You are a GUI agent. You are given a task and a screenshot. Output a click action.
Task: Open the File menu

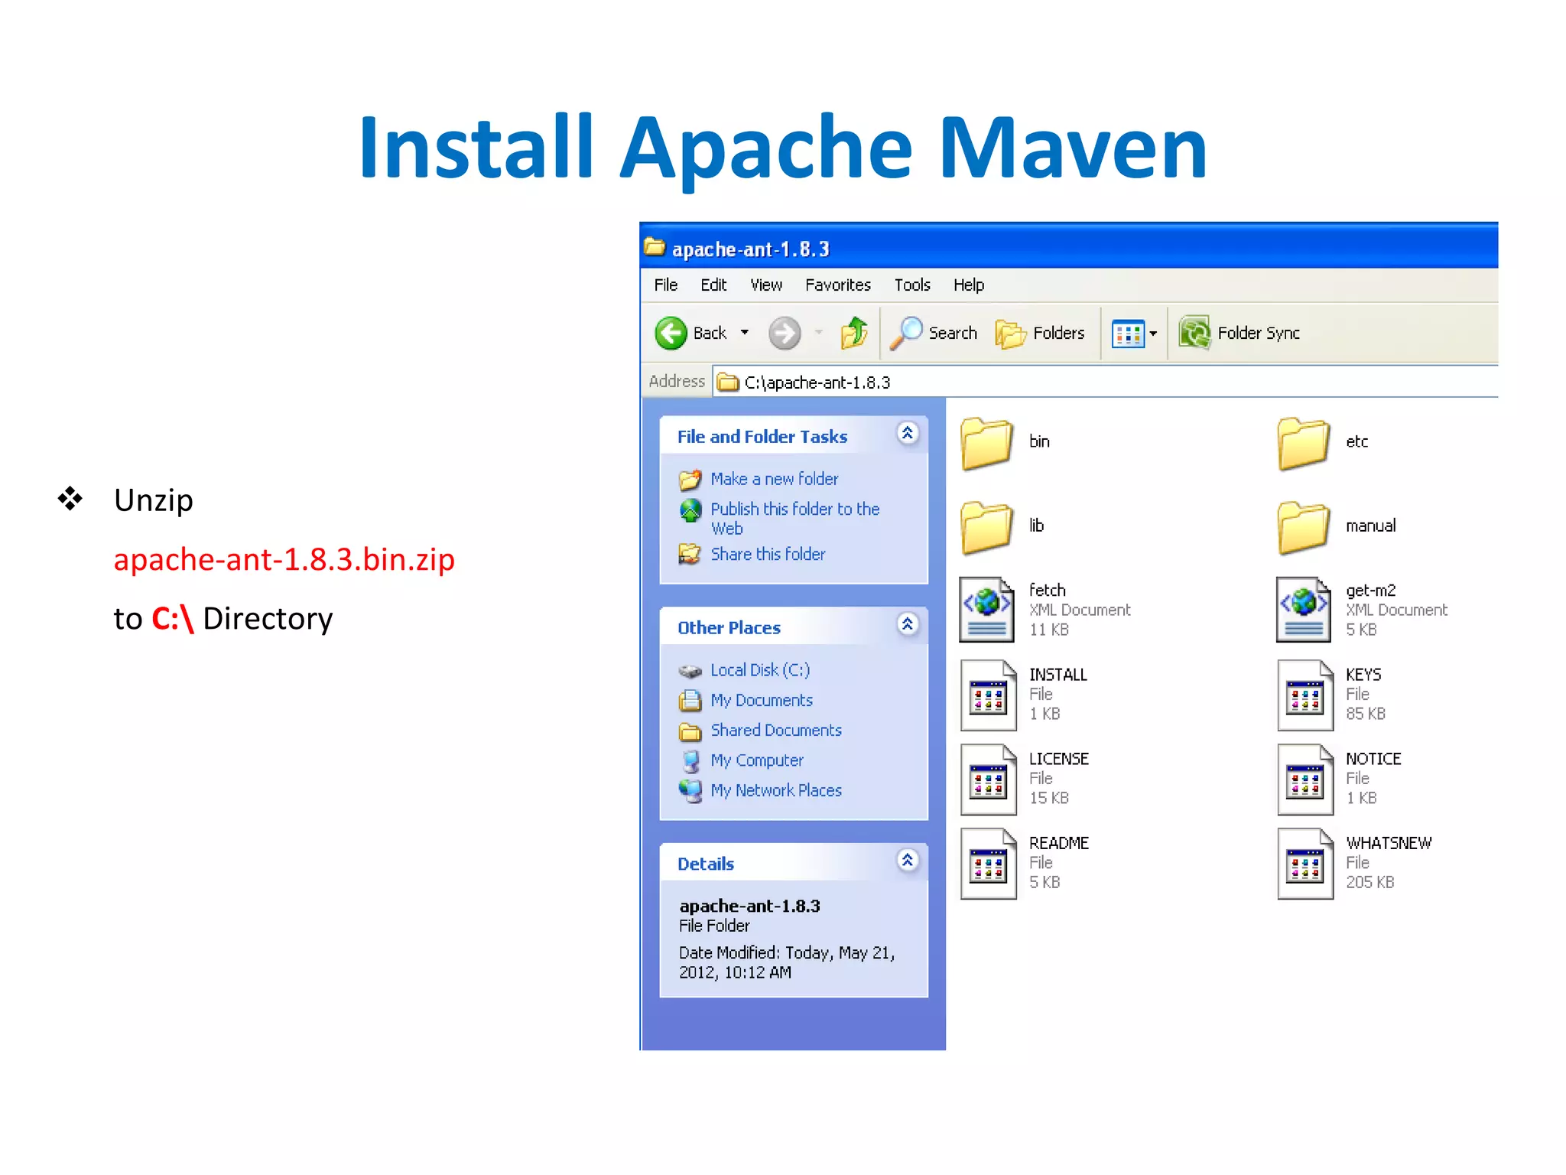665,285
